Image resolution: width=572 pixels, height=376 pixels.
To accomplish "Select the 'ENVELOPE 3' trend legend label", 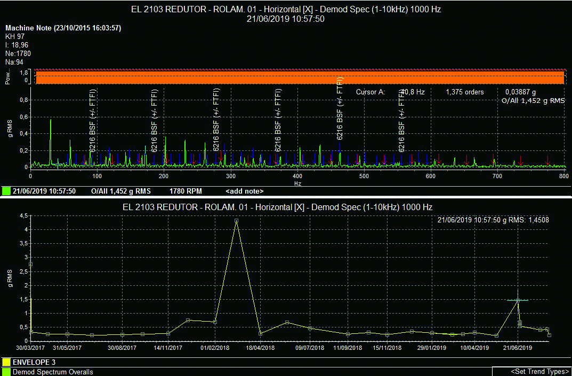I will click(x=34, y=363).
